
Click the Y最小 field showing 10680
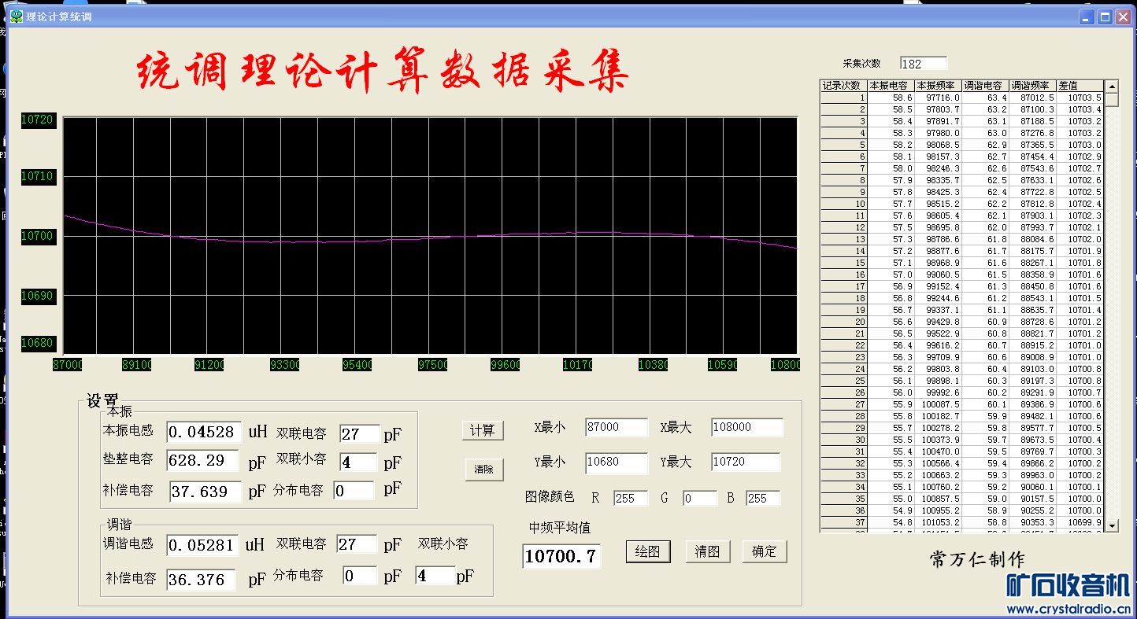click(617, 462)
